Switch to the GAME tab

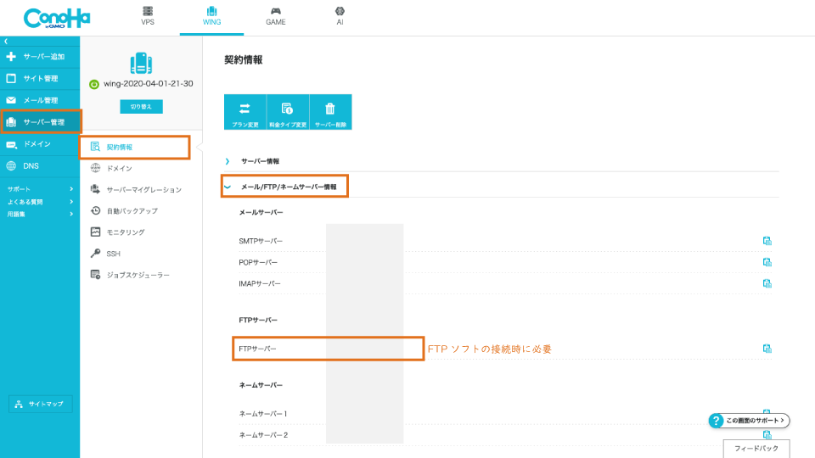pos(275,17)
